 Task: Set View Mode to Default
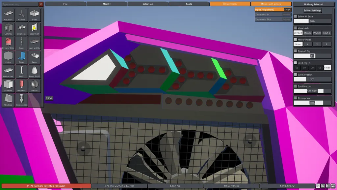[x=298, y=33]
